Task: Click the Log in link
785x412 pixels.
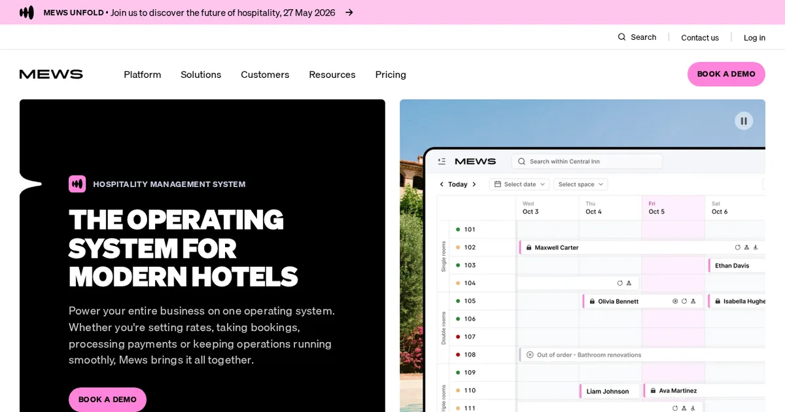Action: click(x=754, y=37)
